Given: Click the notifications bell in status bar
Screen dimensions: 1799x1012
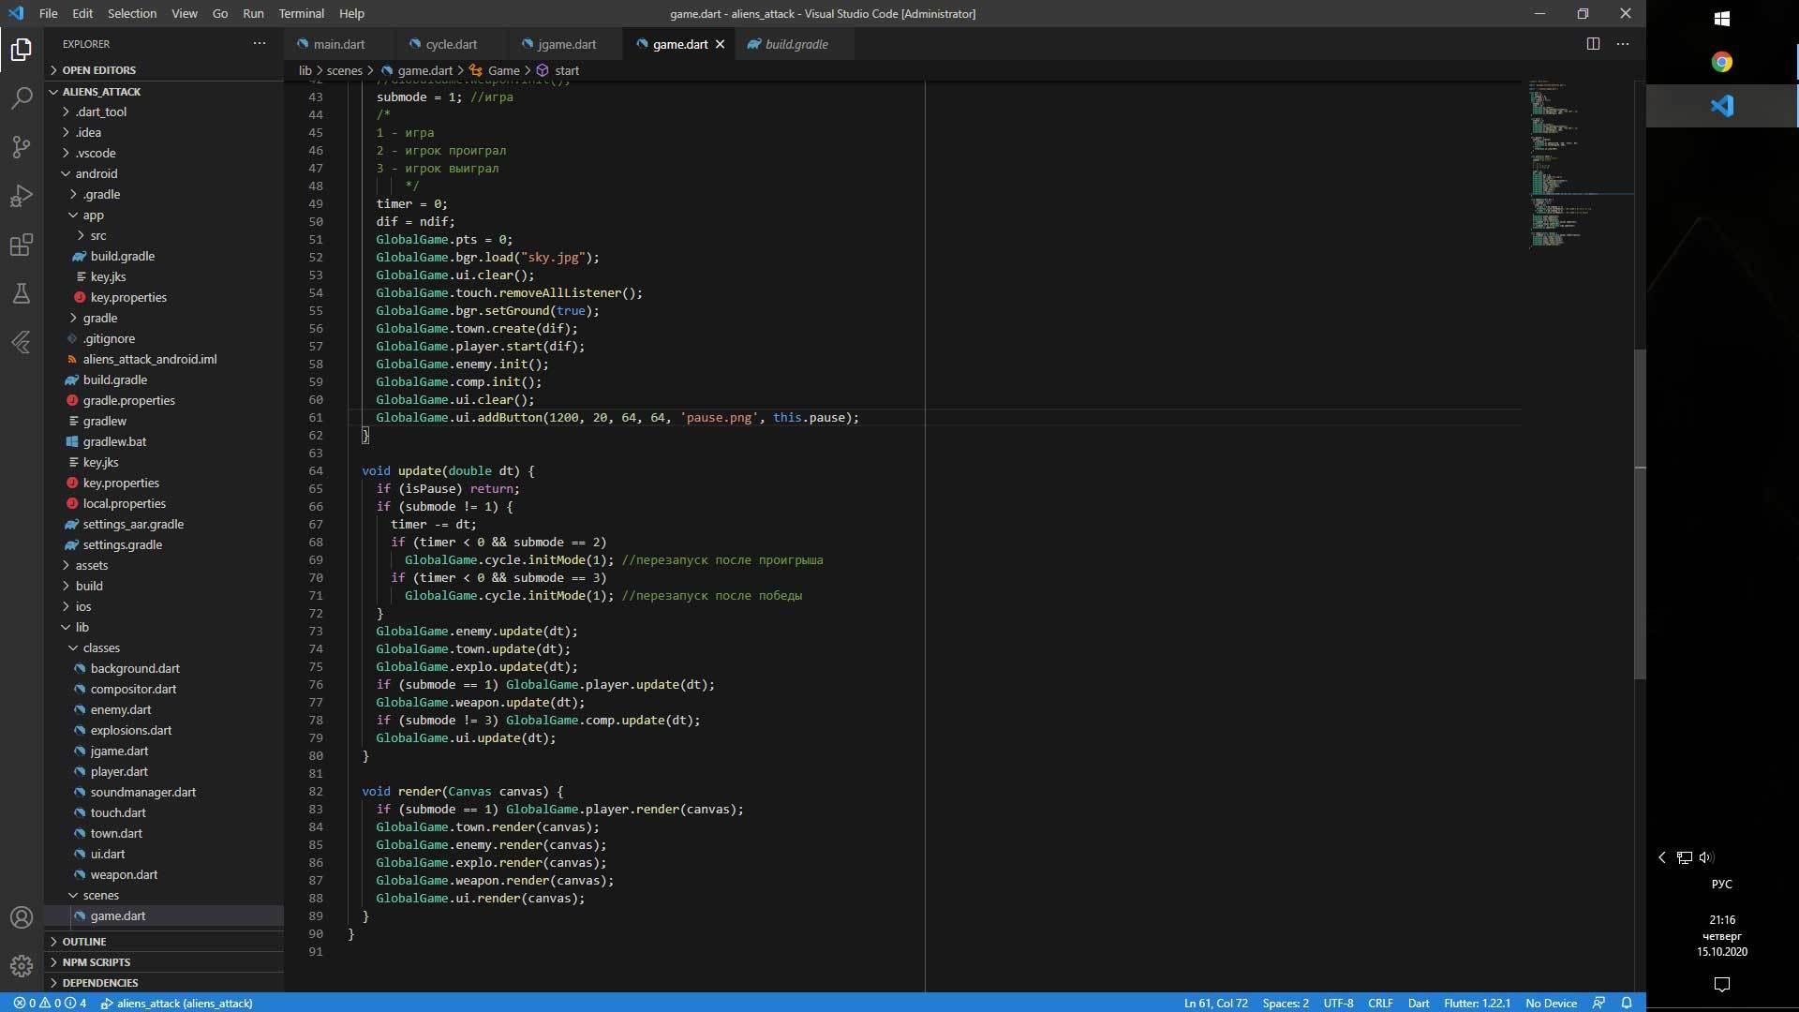Looking at the screenshot, I should pos(1627,1003).
